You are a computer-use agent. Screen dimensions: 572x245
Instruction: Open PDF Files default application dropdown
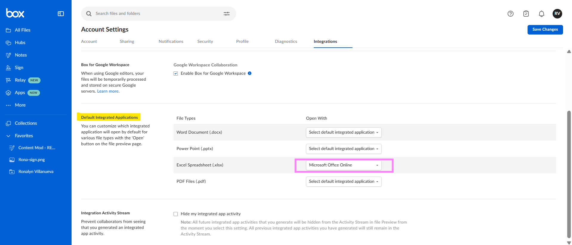(344, 182)
